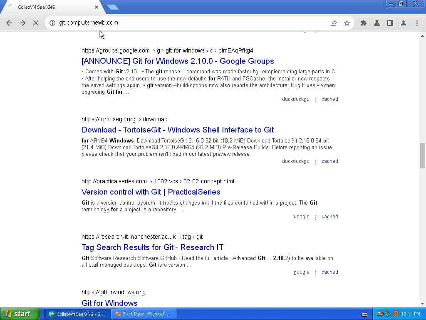
Task: Open the Chrome three-dot menu
Action: (417, 23)
